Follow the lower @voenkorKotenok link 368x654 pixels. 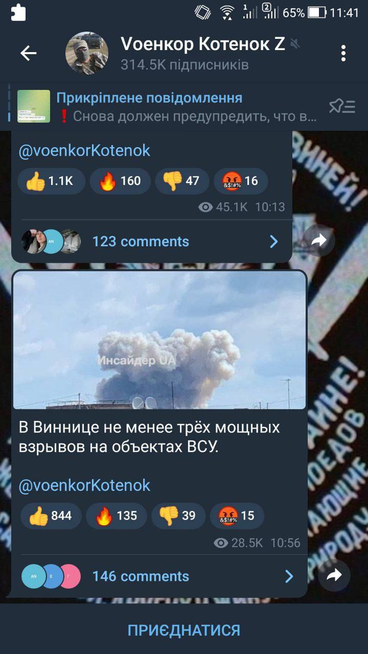click(84, 485)
